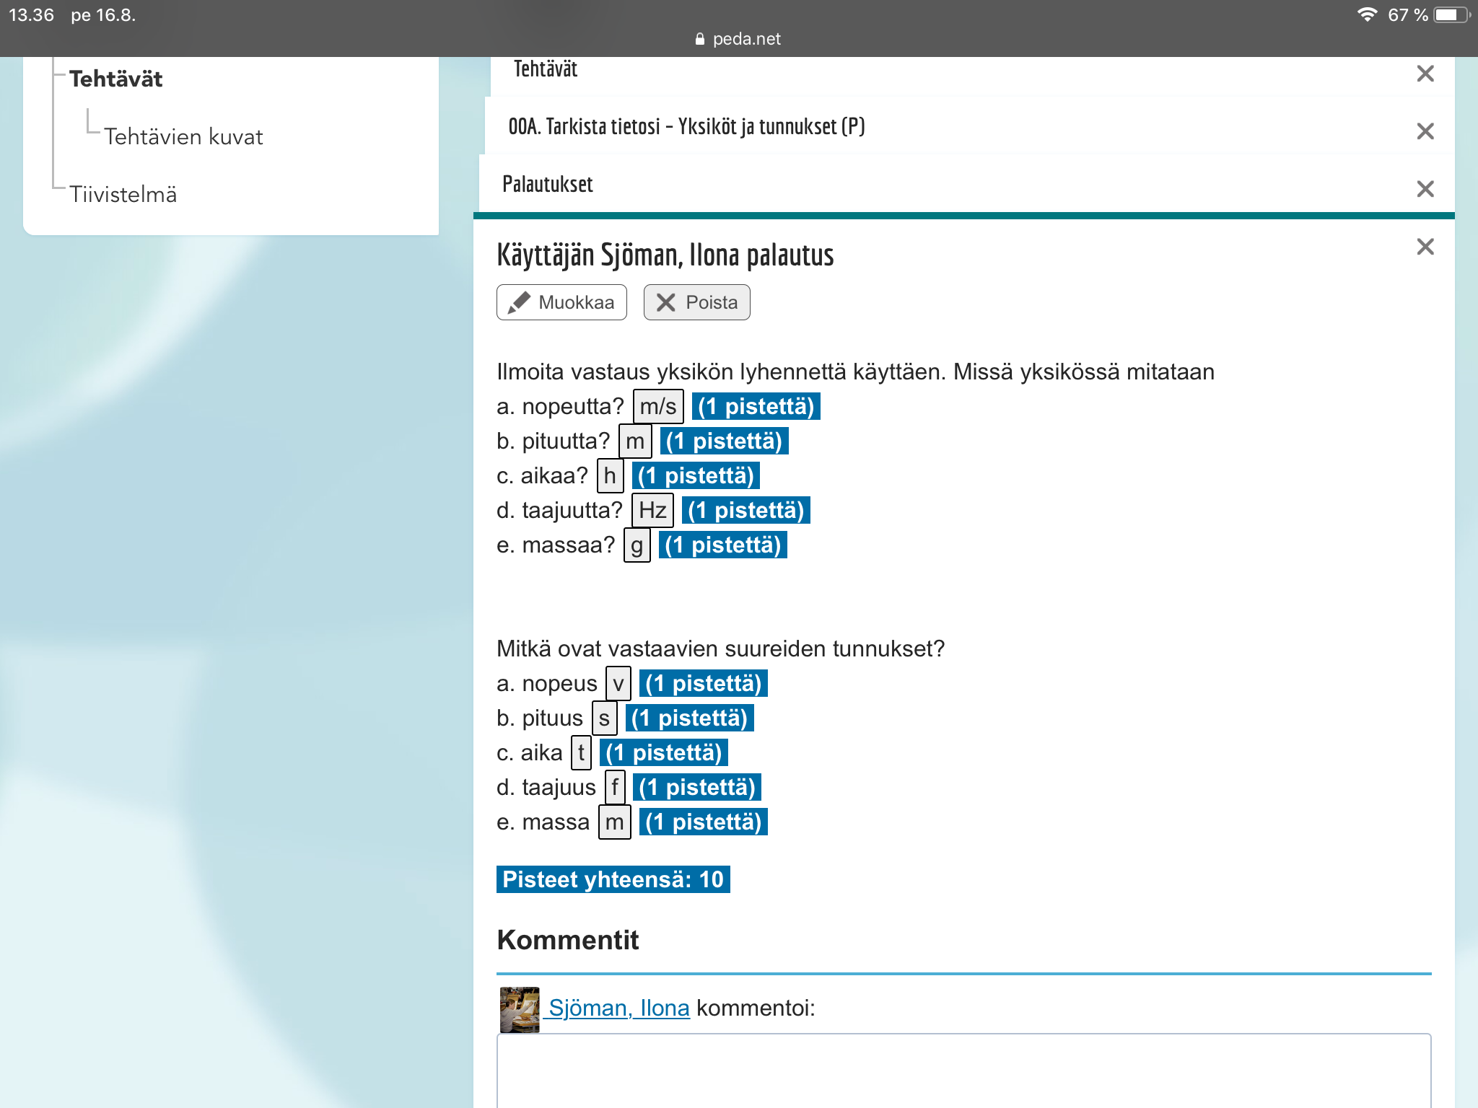Close the Tehtävät panel with X
This screenshot has width=1478, height=1108.
1425,74
